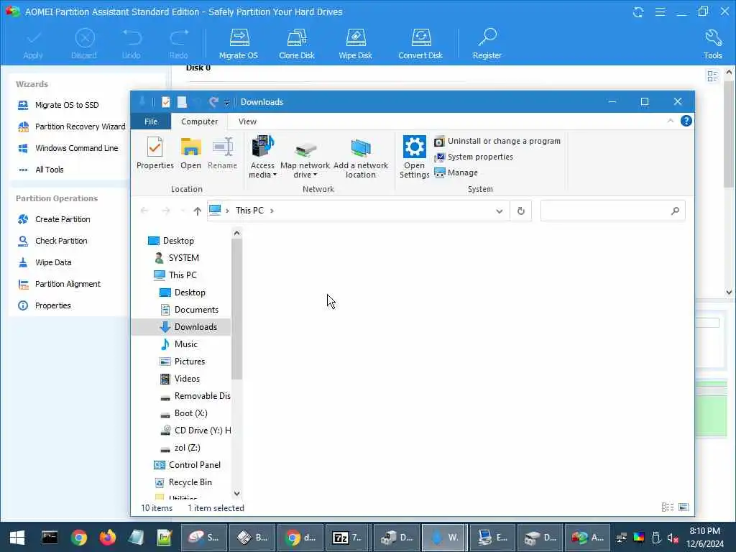Click Open in Explorer ribbon Location group
This screenshot has width=736, height=552.
pos(190,152)
